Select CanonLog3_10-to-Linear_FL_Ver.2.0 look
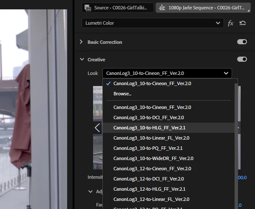255x209 pixels. point(169,138)
